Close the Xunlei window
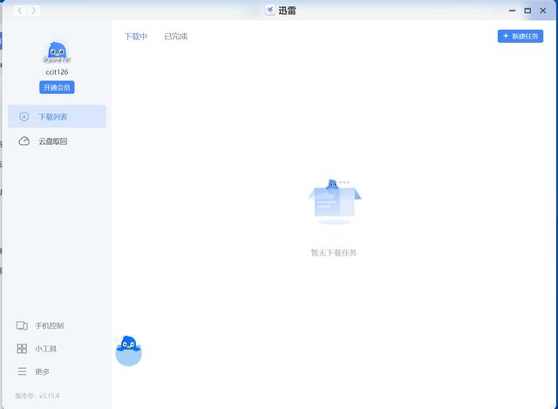 tap(543, 10)
